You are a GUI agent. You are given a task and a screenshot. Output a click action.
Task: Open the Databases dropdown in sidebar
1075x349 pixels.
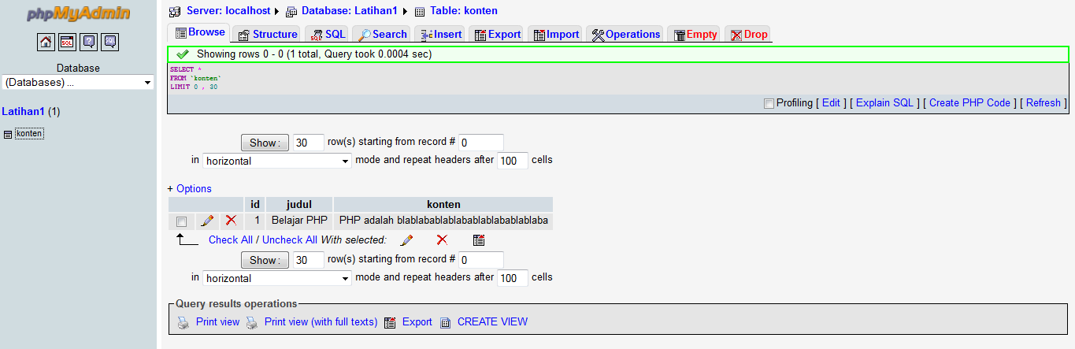78,83
